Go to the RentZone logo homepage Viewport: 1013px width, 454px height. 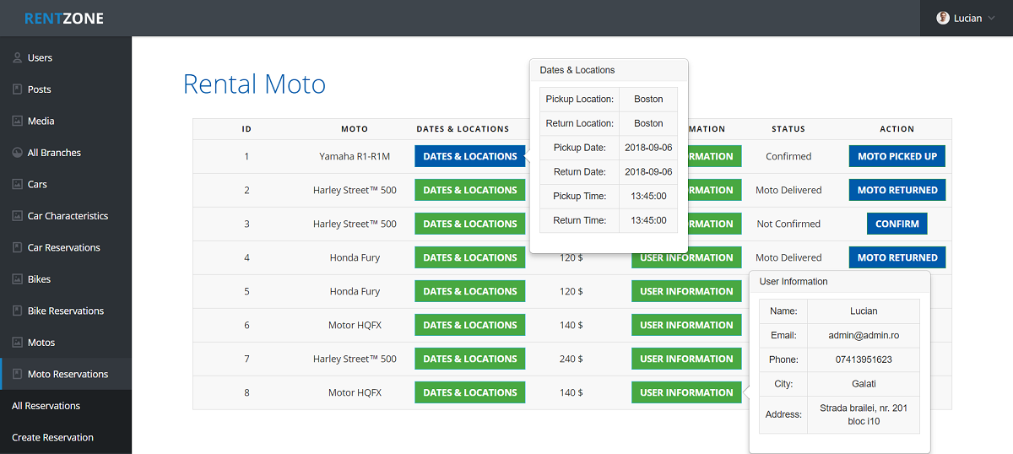(x=64, y=18)
